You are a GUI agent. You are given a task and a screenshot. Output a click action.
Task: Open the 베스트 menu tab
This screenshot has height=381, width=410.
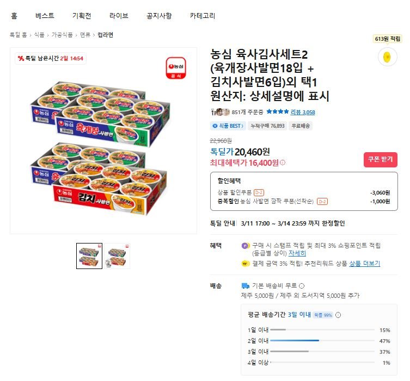pyautogui.click(x=45, y=16)
